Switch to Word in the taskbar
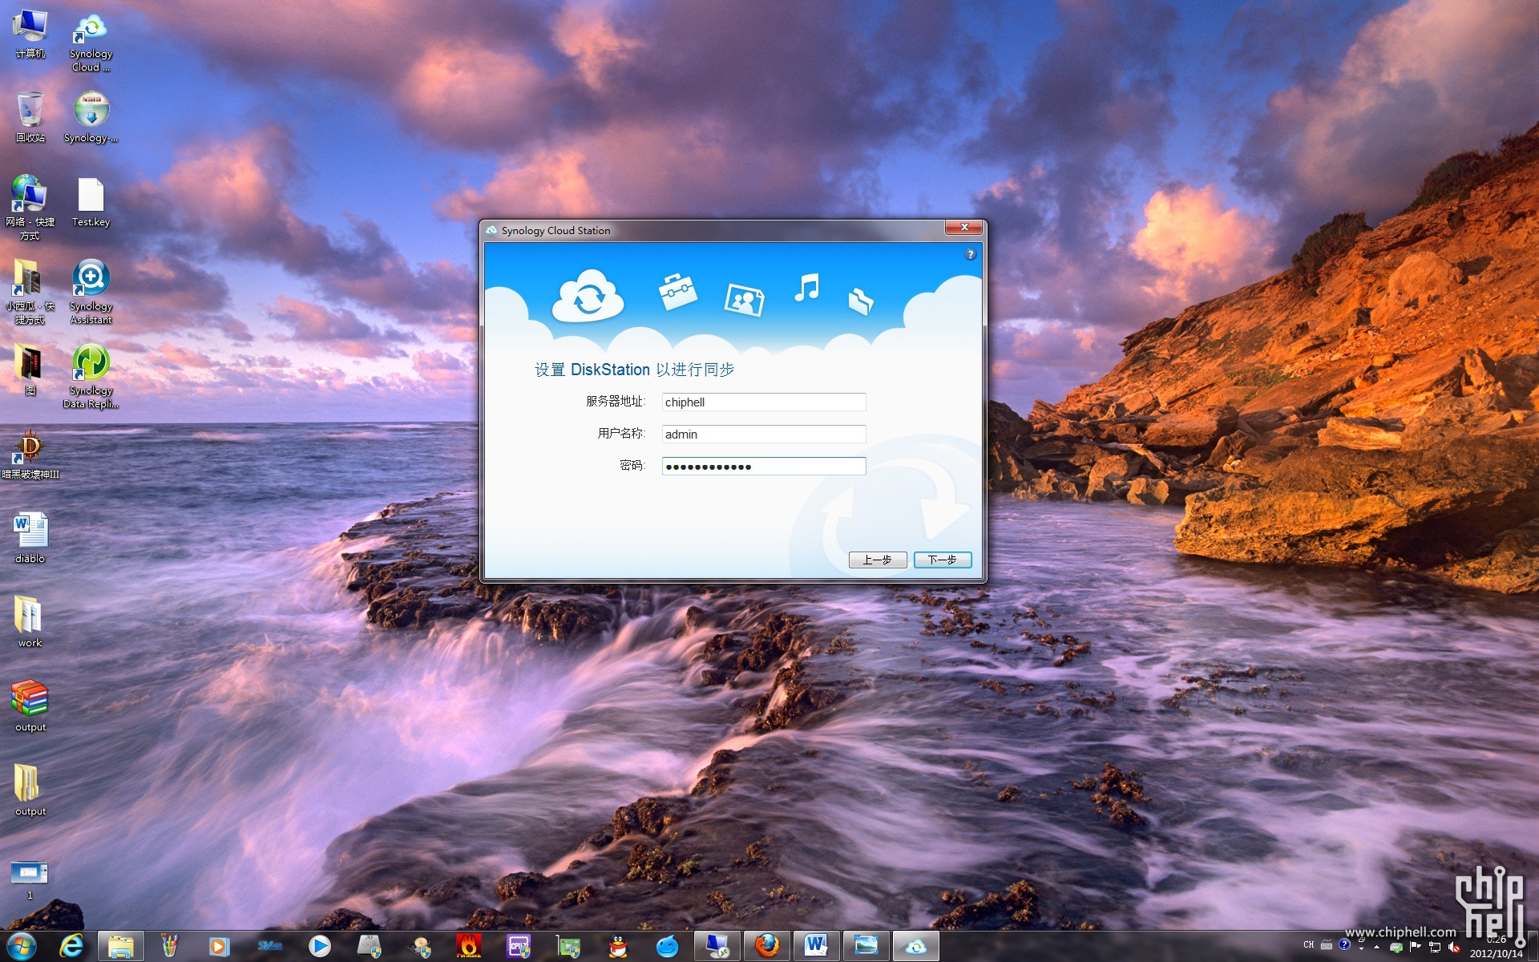 click(817, 947)
